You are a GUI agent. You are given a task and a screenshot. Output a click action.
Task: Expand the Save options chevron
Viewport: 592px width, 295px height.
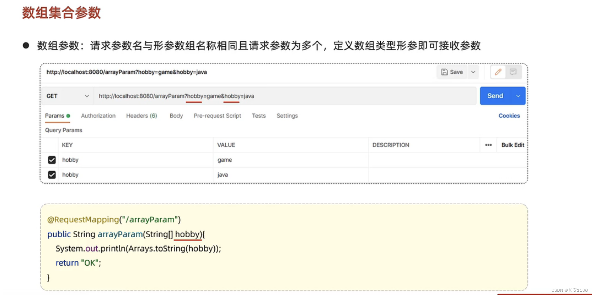coord(473,72)
